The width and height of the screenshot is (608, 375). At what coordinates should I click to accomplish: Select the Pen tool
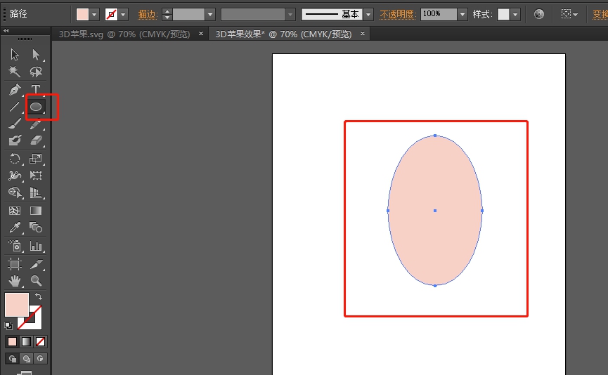tap(15, 90)
